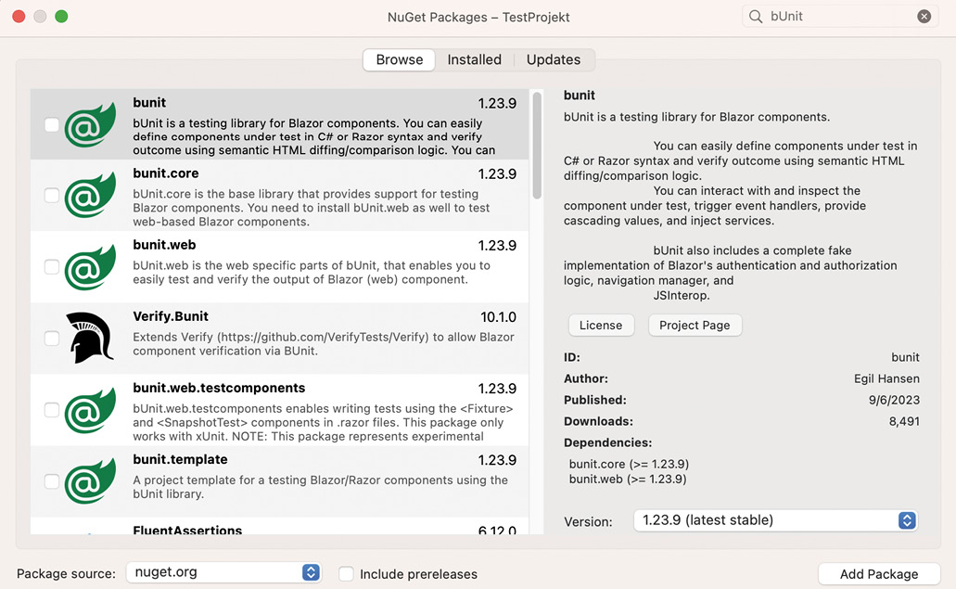This screenshot has height=589, width=956.
Task: Switch to the Updates tab
Action: click(553, 59)
